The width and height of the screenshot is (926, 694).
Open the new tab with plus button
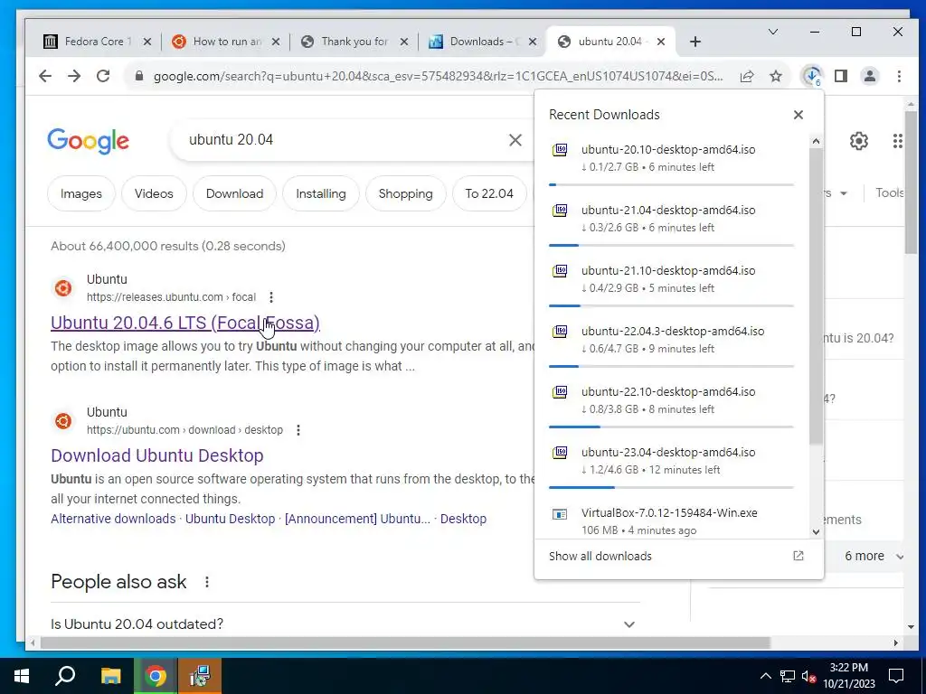click(x=695, y=42)
